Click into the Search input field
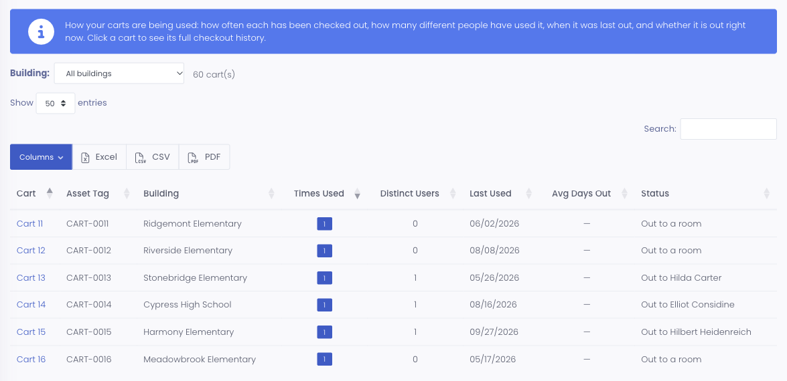This screenshot has width=787, height=381. click(x=728, y=129)
